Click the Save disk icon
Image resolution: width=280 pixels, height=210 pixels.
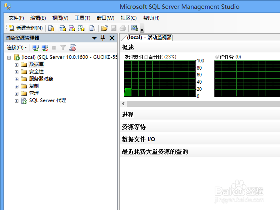(x=114, y=28)
